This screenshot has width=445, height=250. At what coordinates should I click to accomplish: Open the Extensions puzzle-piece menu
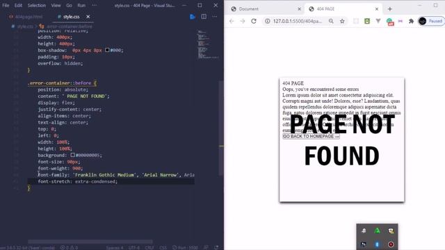(x=411, y=21)
